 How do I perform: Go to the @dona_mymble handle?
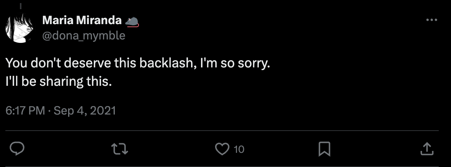[x=83, y=36]
